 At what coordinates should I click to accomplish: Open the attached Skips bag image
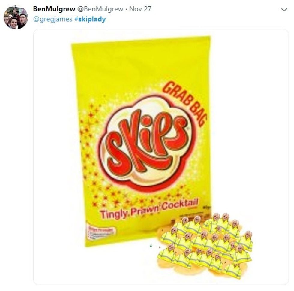click(x=161, y=157)
